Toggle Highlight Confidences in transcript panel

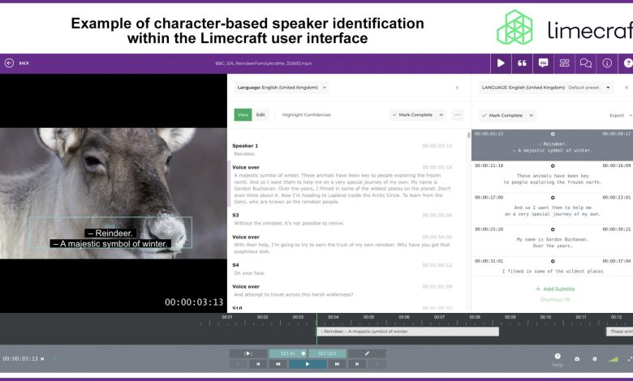(306, 115)
